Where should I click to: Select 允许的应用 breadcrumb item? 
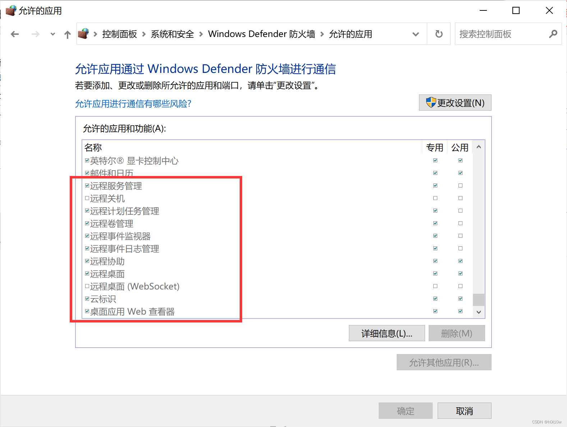pyautogui.click(x=351, y=34)
